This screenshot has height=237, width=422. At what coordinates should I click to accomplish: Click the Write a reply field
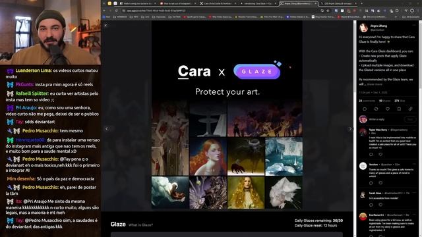coord(385,119)
